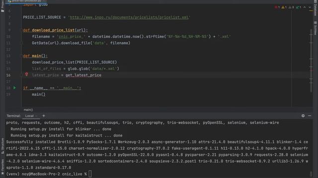
Task: Close the Local terminal tab
Action: tap(36, 116)
